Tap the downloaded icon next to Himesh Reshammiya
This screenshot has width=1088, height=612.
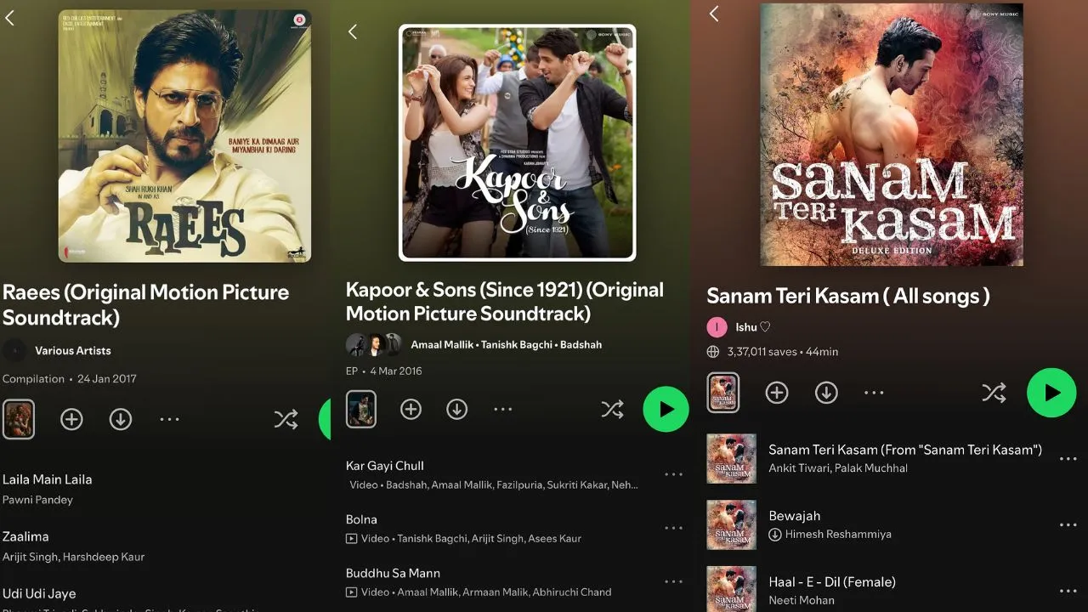[x=775, y=535]
